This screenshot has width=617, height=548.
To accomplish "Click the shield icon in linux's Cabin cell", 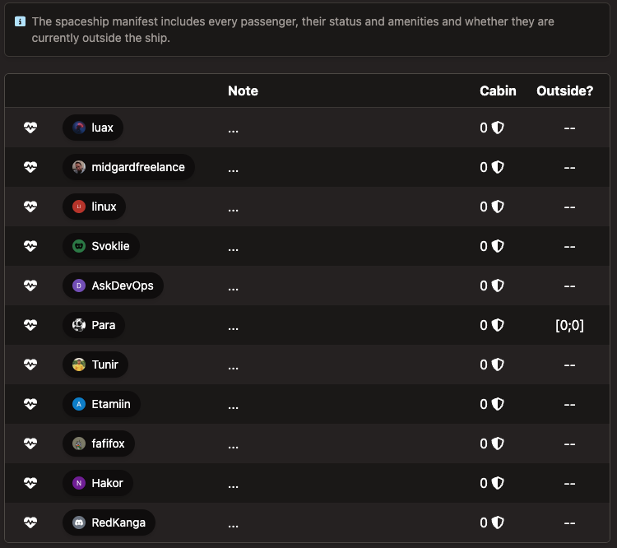I will pyautogui.click(x=498, y=207).
